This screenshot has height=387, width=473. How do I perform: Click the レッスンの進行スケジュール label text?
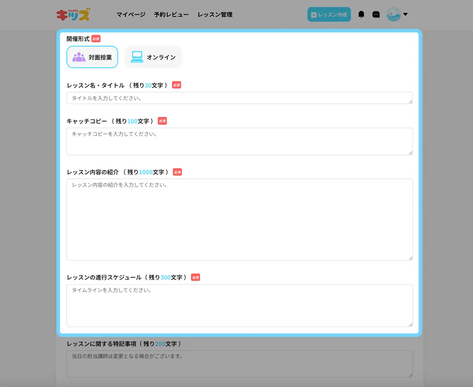[104, 277]
